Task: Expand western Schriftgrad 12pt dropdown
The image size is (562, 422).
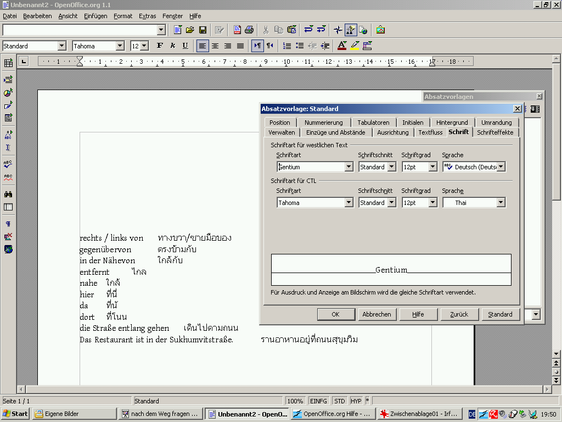Action: [x=432, y=167]
